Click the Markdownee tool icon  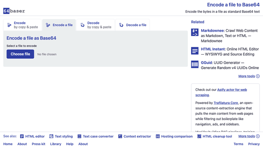click(195, 32)
